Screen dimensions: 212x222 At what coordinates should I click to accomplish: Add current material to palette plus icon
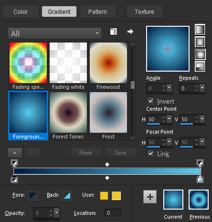150,197
